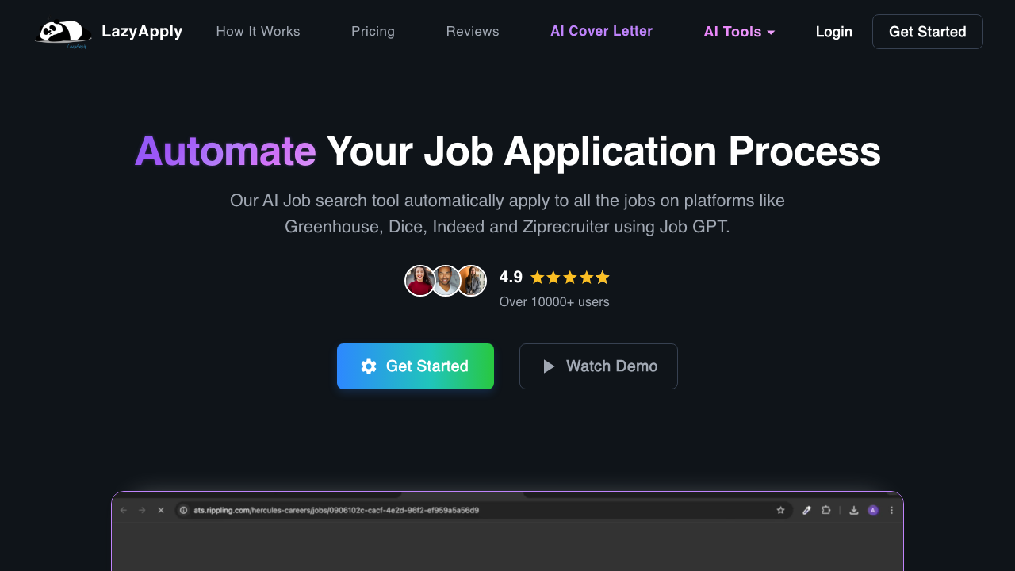Click the first user avatar in red

(x=419, y=281)
